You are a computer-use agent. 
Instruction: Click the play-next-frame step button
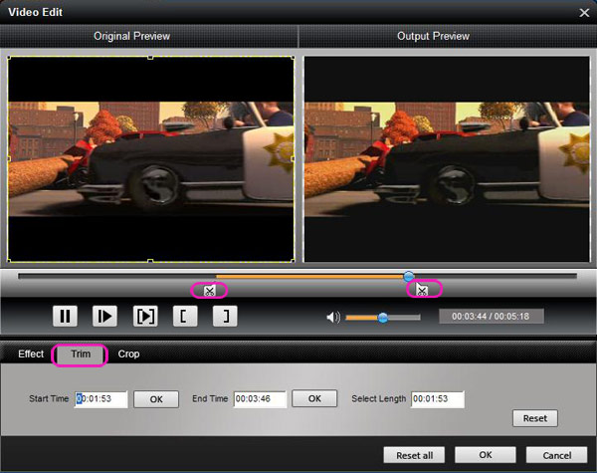104,316
